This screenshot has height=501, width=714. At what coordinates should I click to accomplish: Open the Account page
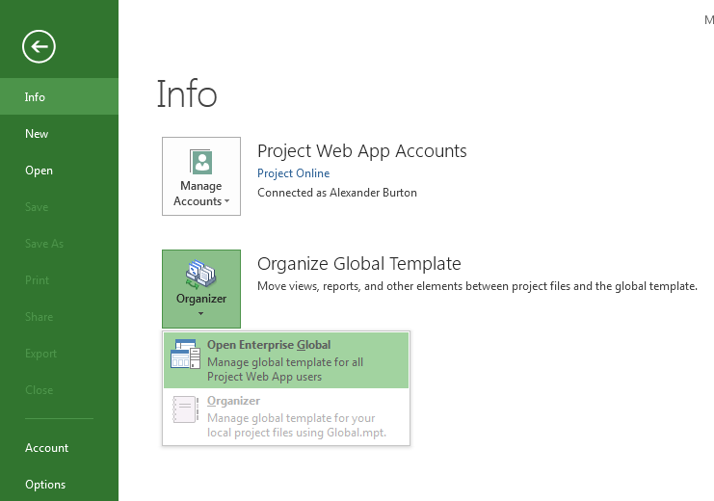click(59, 448)
